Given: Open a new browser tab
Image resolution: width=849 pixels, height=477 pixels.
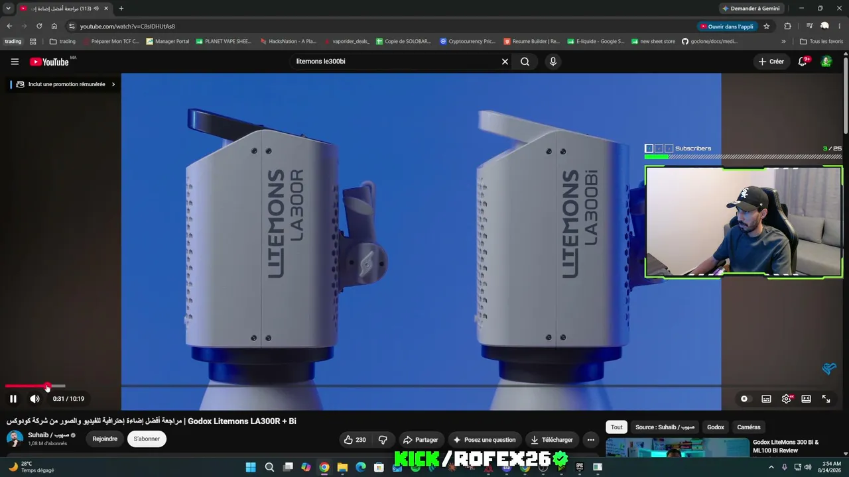Looking at the screenshot, I should (x=121, y=9).
